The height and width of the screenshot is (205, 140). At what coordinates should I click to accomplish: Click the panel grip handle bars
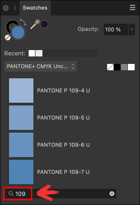[x=15, y=8]
